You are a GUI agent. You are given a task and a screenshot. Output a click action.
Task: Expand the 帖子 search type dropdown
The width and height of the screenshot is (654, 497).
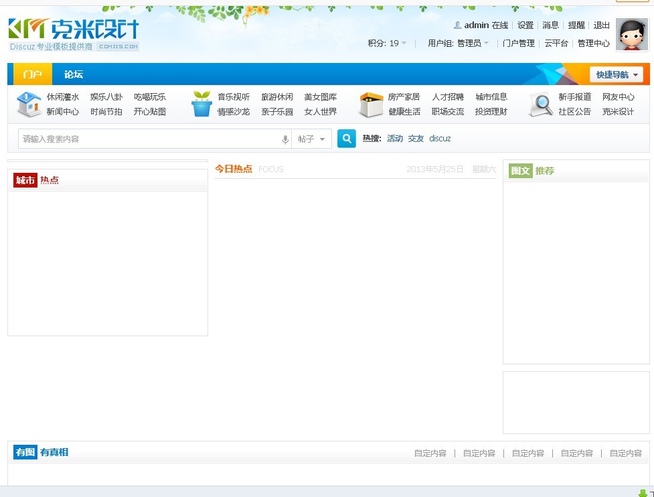coord(311,139)
